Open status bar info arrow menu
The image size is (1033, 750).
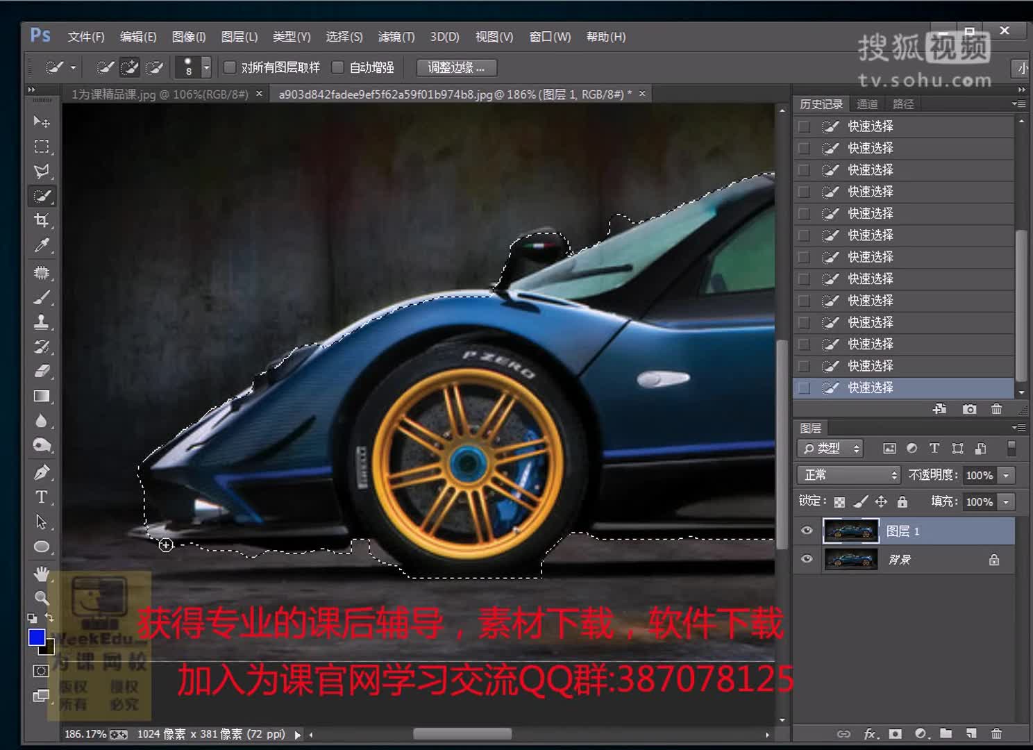(298, 734)
